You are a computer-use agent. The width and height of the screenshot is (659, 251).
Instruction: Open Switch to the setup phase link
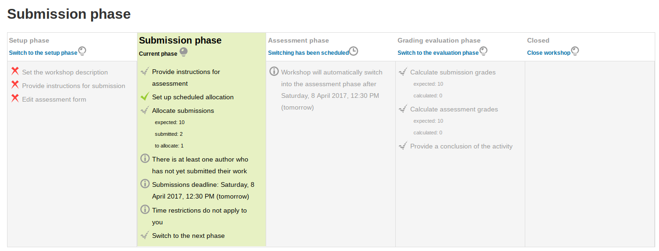(x=43, y=53)
